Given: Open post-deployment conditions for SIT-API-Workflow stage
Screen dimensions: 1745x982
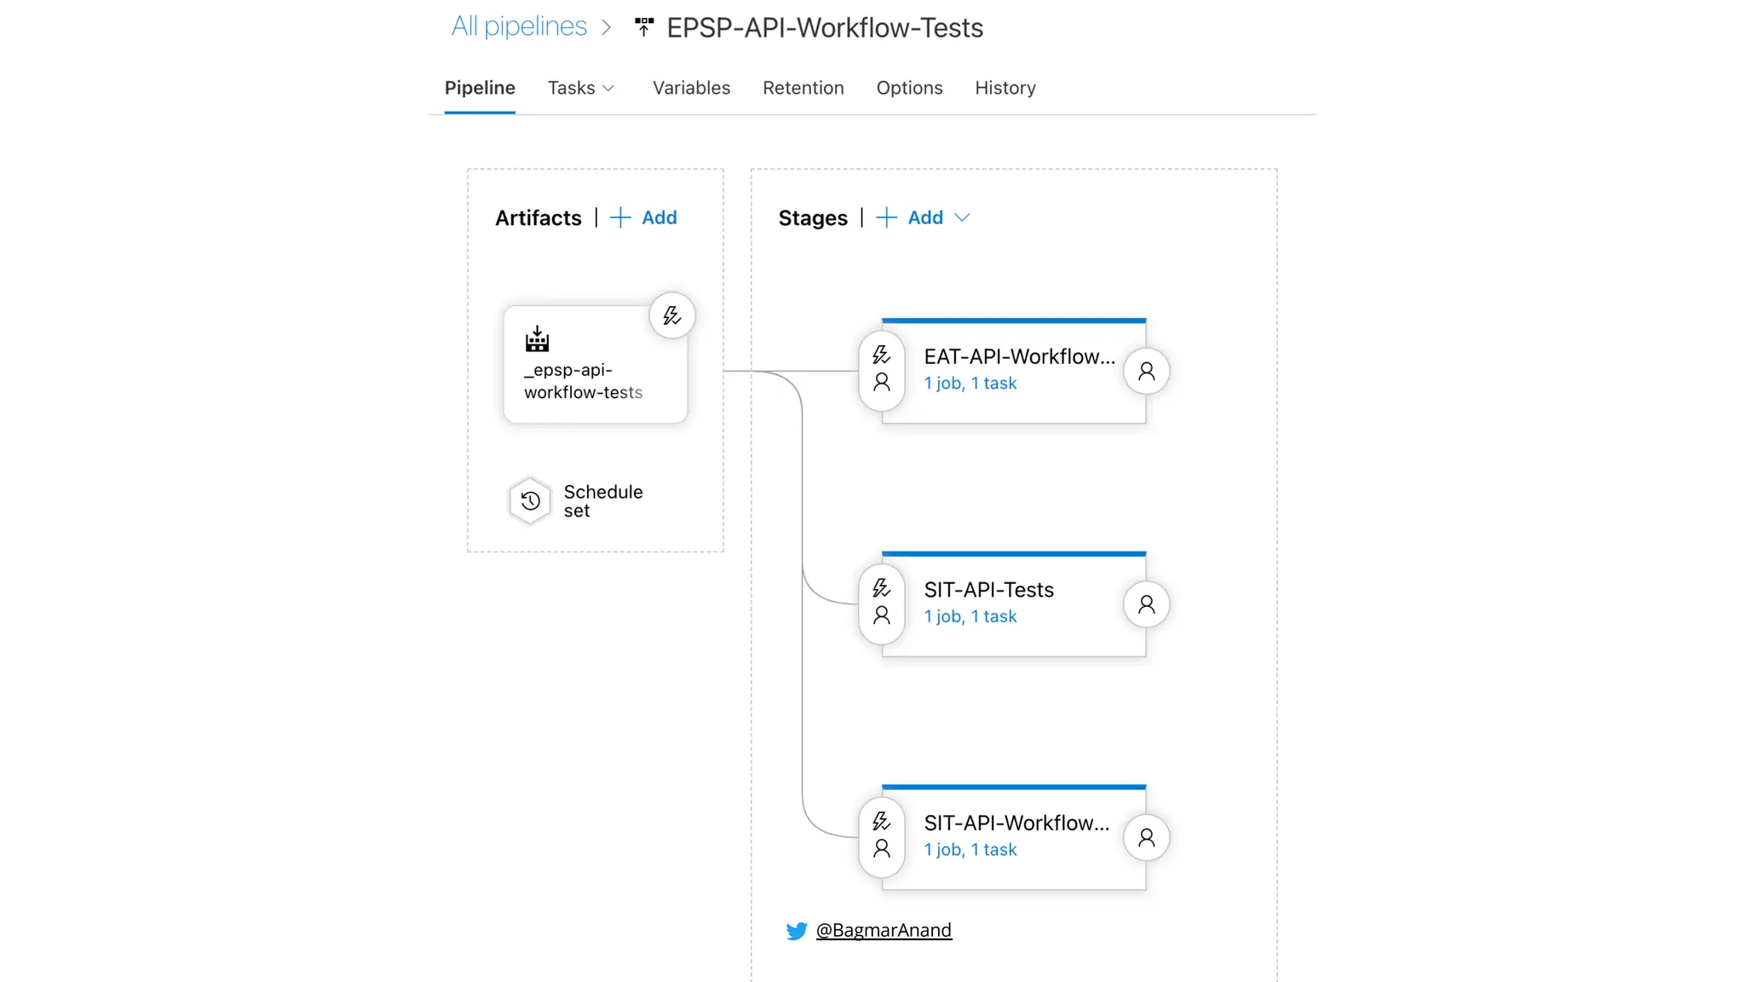Looking at the screenshot, I should (1146, 838).
